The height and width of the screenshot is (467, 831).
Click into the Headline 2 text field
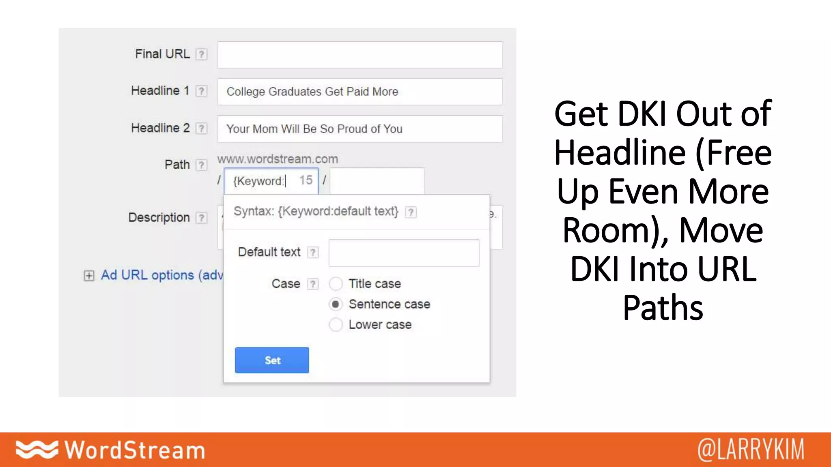click(x=360, y=129)
